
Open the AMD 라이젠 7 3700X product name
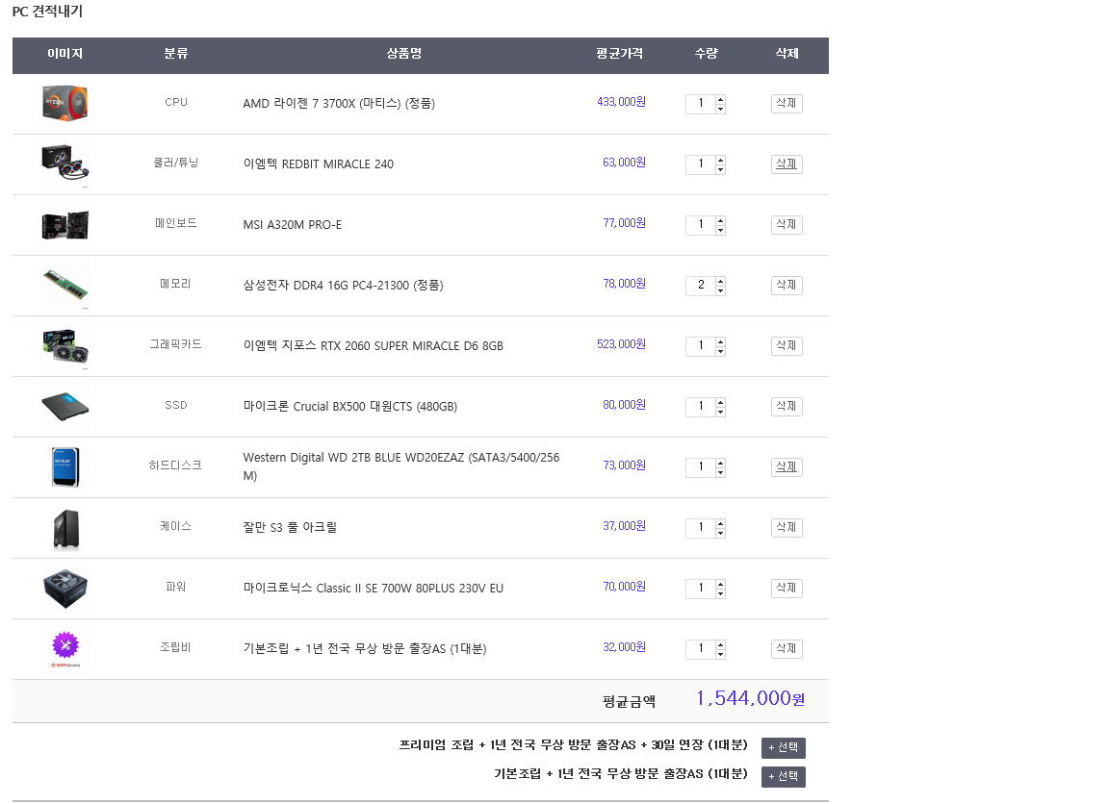[x=339, y=104]
